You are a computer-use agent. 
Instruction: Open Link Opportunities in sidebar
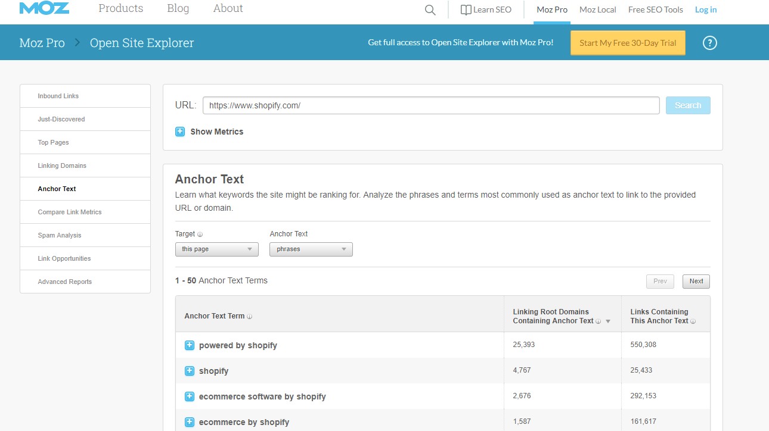click(85, 258)
